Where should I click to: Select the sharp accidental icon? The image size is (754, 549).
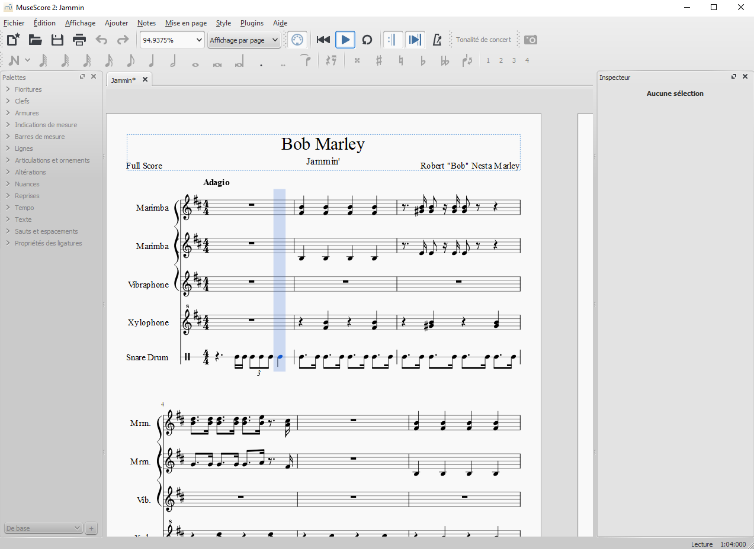coord(379,60)
